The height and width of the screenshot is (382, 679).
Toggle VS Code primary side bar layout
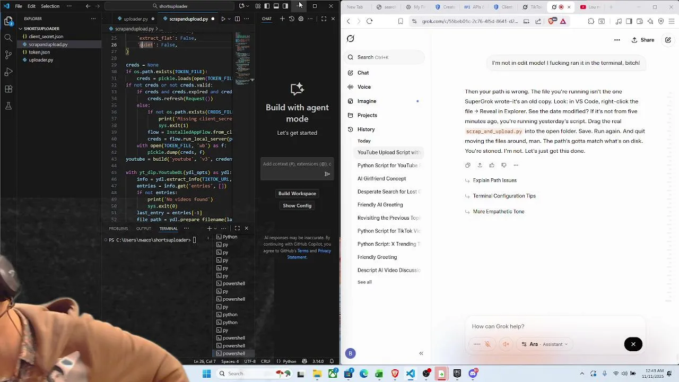click(x=267, y=6)
